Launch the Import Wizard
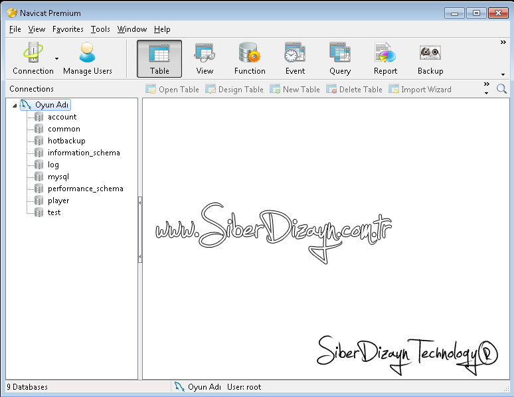 tap(420, 89)
